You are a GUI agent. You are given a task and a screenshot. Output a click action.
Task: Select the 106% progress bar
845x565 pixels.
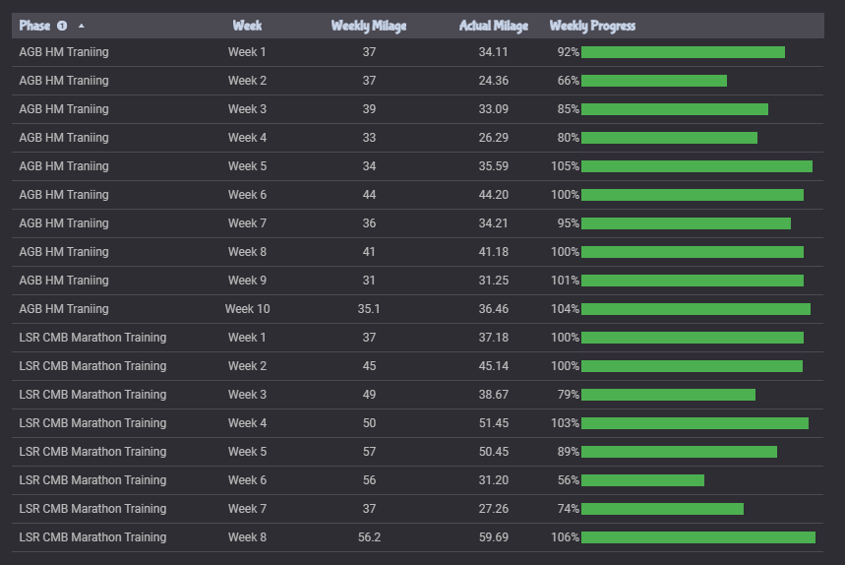697,537
